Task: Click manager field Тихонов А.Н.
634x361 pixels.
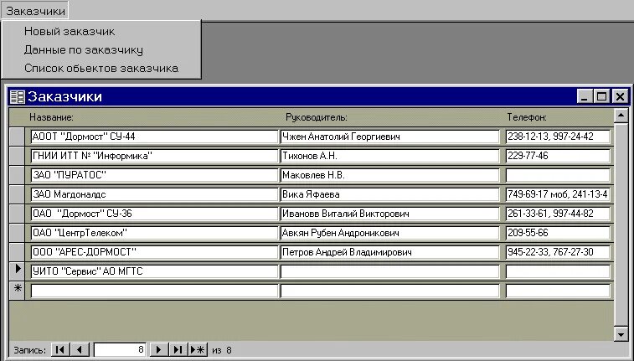Action: [x=389, y=156]
